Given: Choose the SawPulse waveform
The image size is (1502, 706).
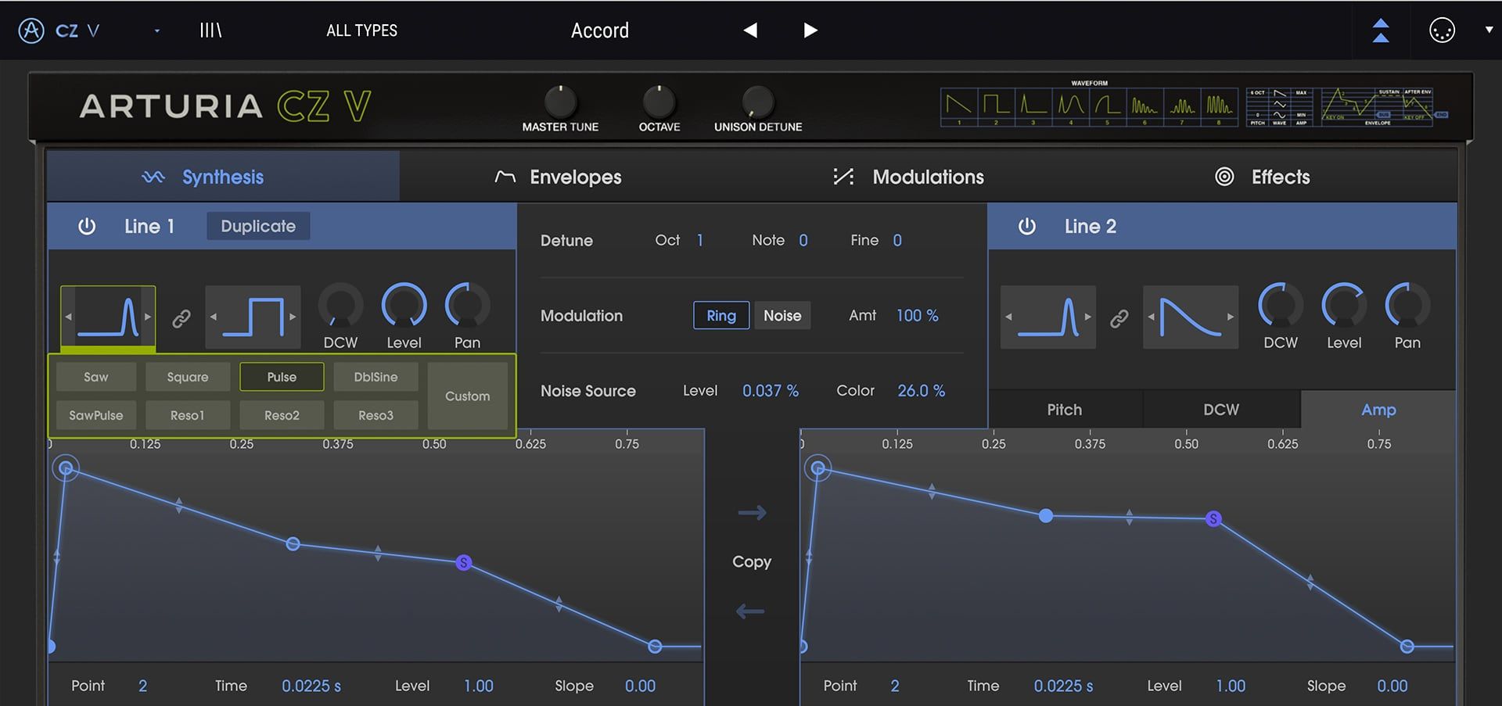Looking at the screenshot, I should click(96, 415).
